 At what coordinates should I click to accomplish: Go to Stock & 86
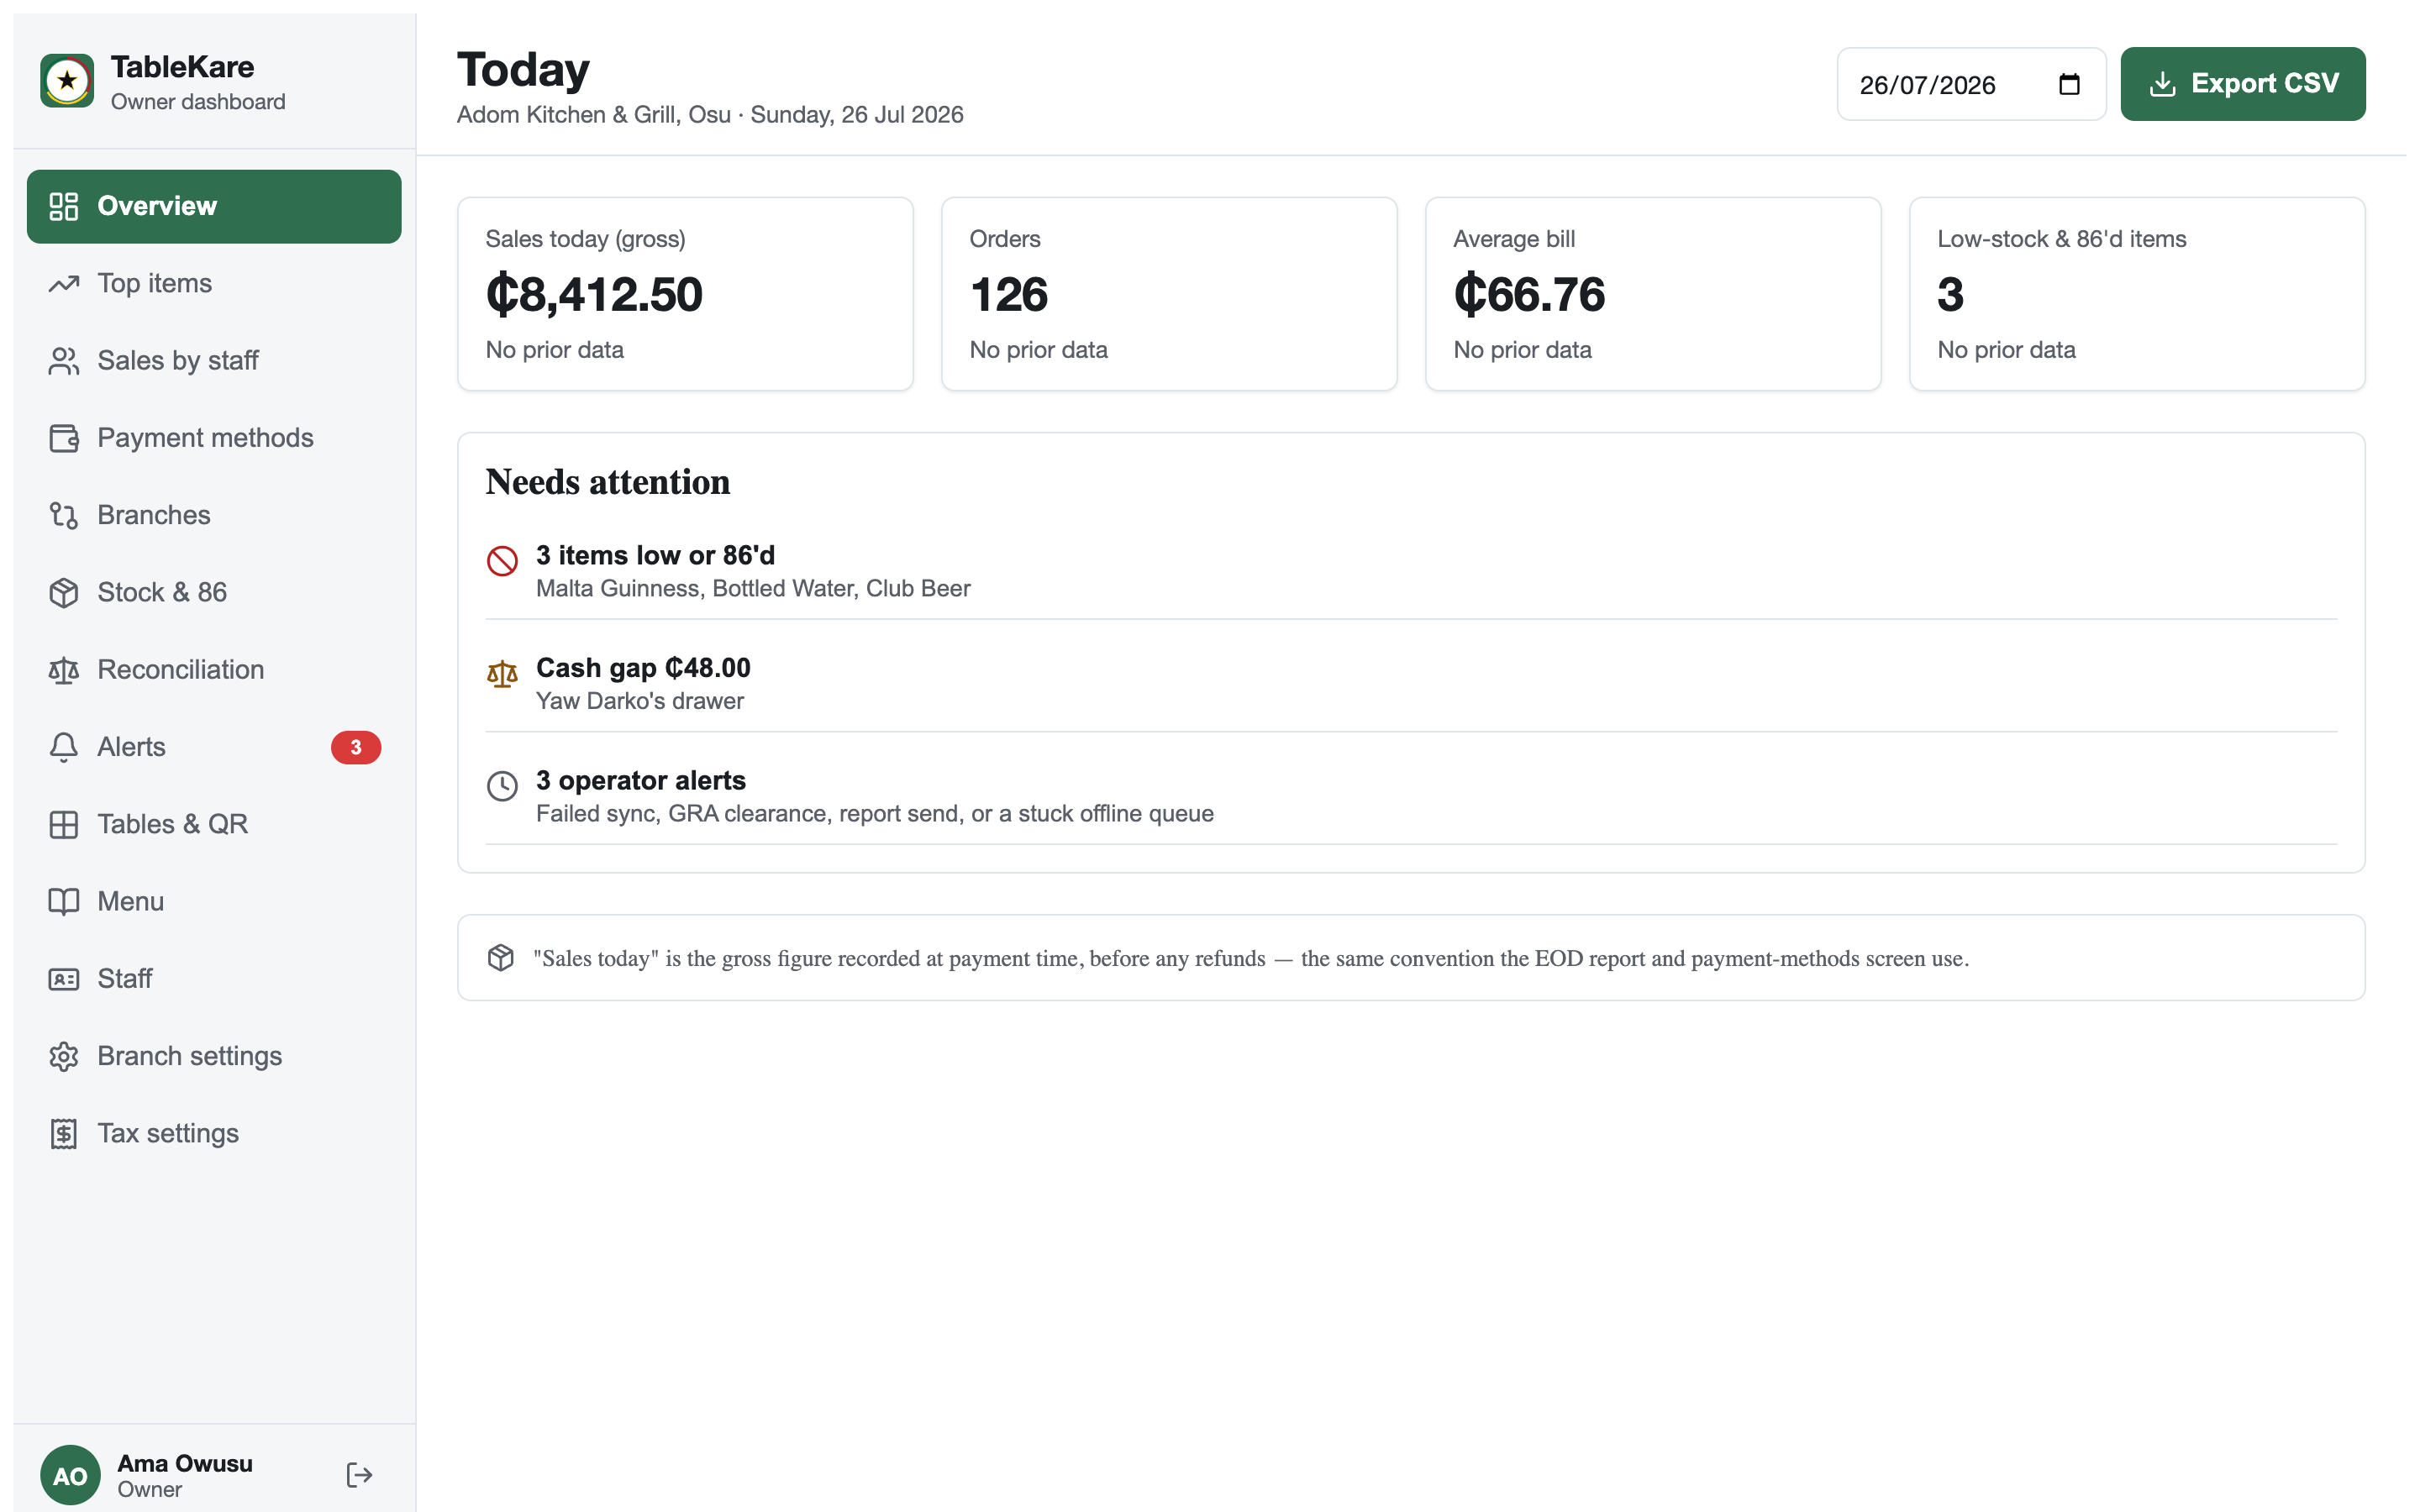(214, 593)
